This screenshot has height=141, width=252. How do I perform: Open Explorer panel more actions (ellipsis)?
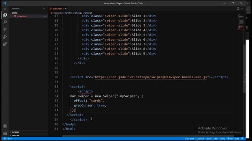click(x=44, y=9)
